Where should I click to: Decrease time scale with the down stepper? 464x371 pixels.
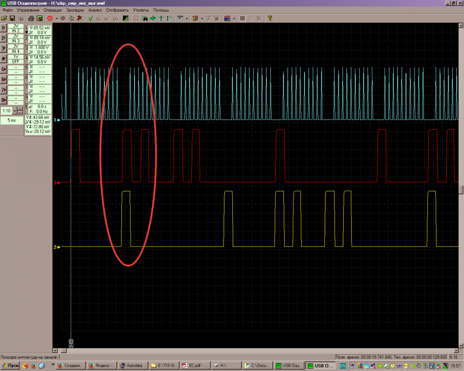pyautogui.click(x=20, y=113)
